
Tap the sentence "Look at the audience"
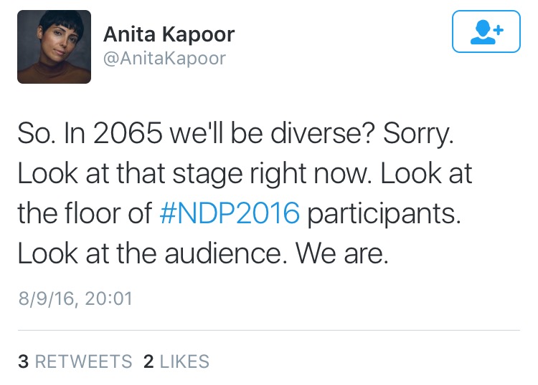click(149, 254)
